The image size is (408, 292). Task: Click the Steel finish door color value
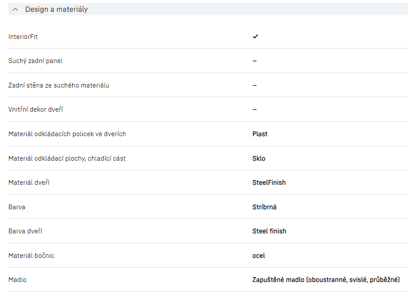[269, 231]
